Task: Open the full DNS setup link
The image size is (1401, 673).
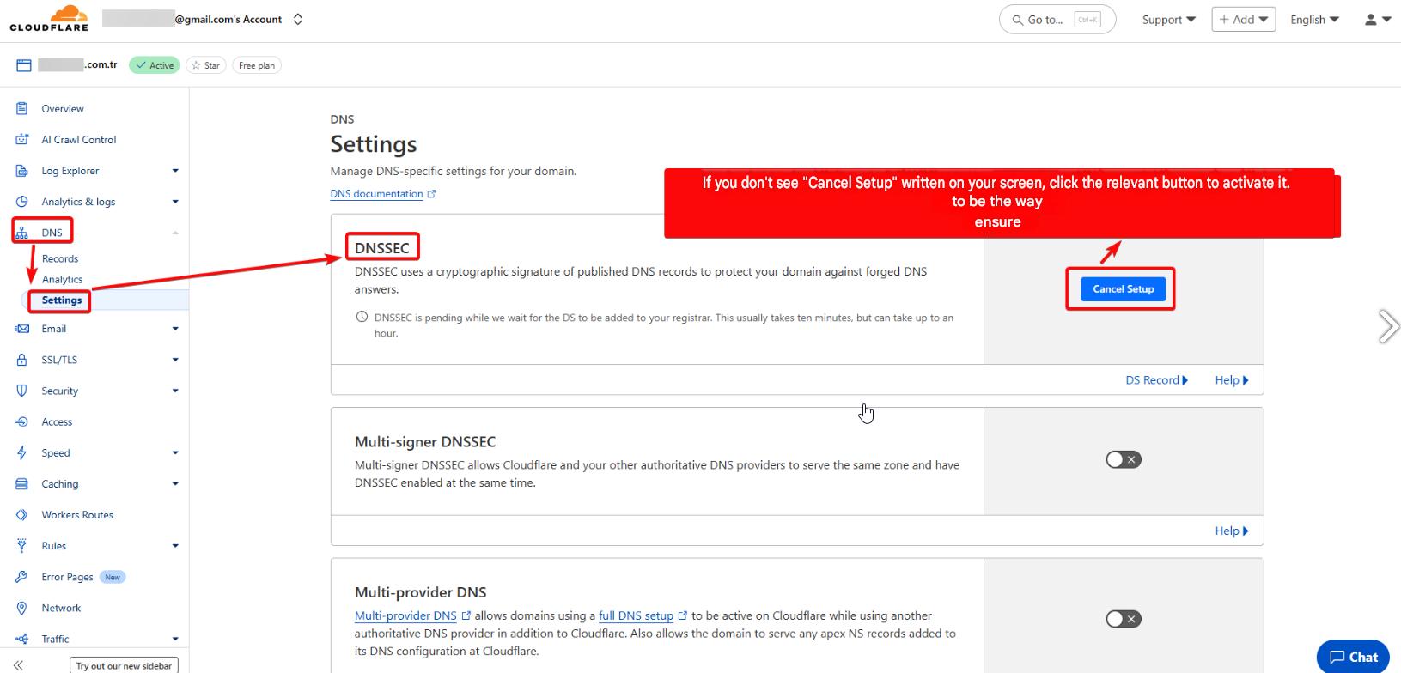Action: (x=636, y=615)
